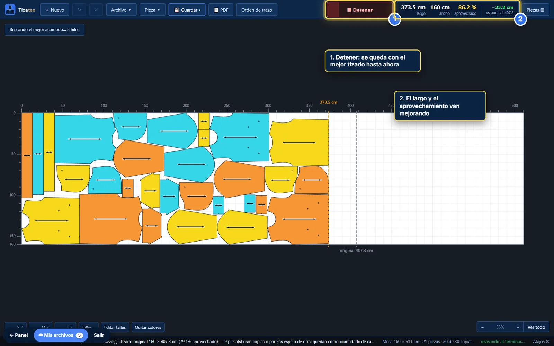Open the Archivo dropdown menu
Screen dimensions: 554x346
(121, 10)
